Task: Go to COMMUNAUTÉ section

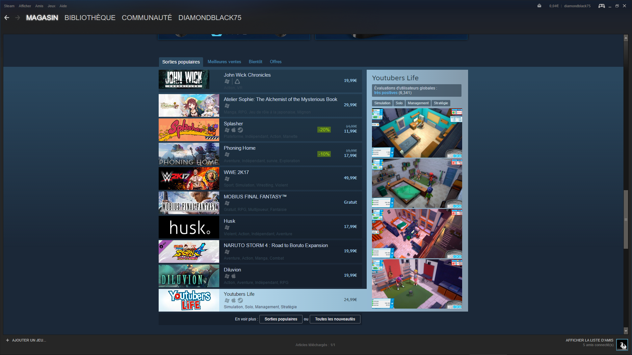Action: point(147,18)
